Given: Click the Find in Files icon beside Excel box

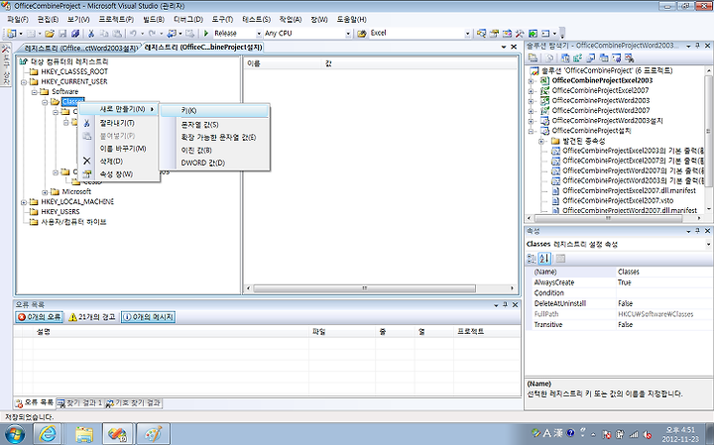Looking at the screenshot, I should click(x=362, y=34).
